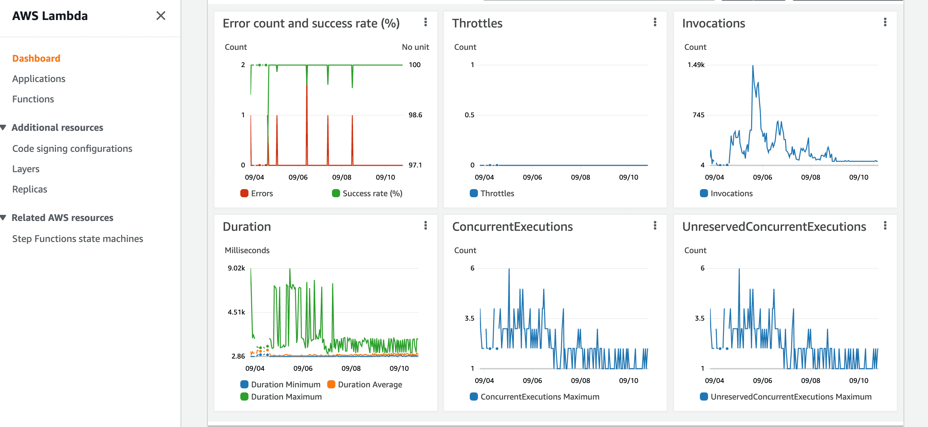Screen dimensions: 928x427
Task: Open Code signing configurations
Action: (72, 148)
